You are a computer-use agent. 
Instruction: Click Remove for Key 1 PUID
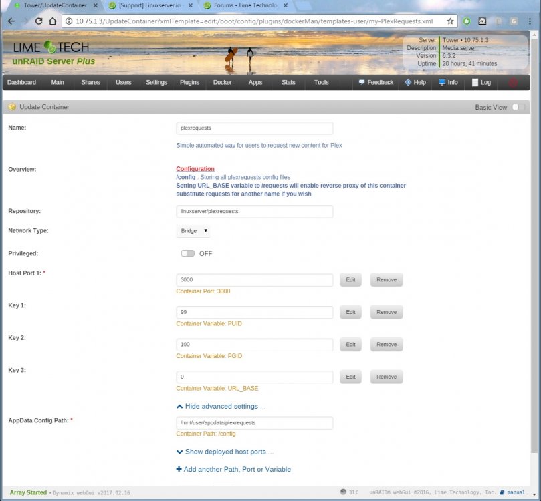click(387, 312)
